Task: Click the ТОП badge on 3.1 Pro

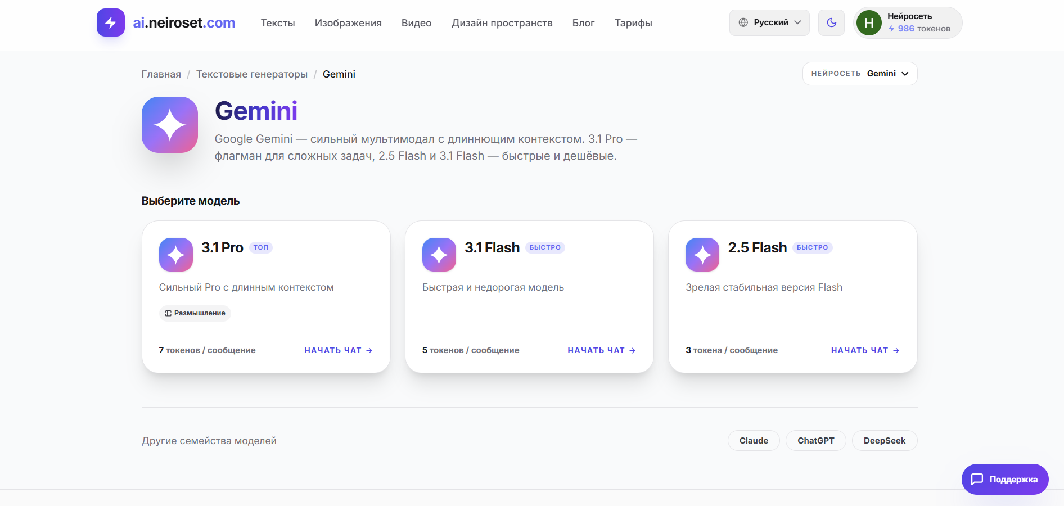Action: [261, 247]
